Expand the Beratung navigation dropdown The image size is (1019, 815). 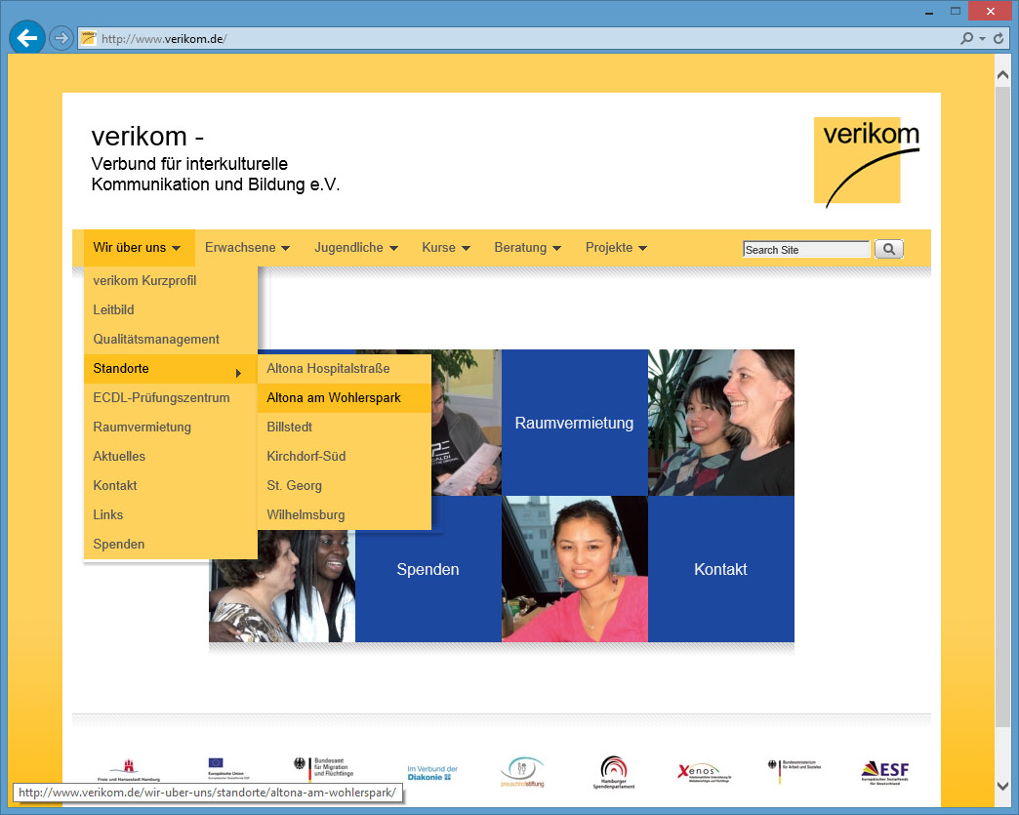click(527, 248)
